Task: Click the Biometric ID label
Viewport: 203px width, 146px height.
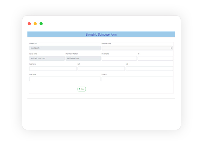Action: pos(33,43)
